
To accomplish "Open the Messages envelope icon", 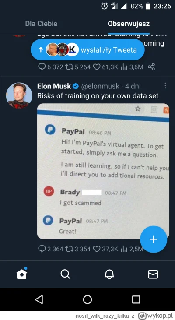I will 153,274.
